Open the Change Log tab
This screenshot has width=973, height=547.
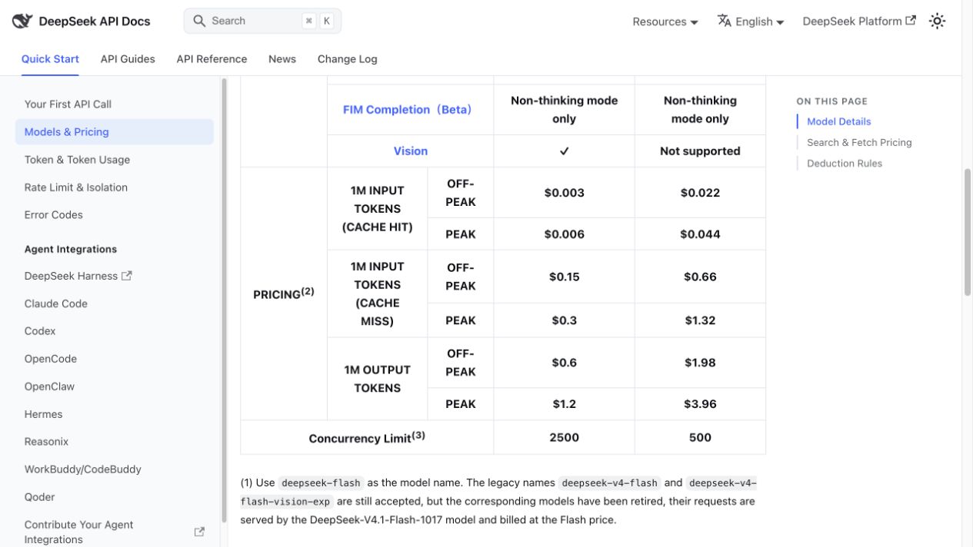(348, 59)
